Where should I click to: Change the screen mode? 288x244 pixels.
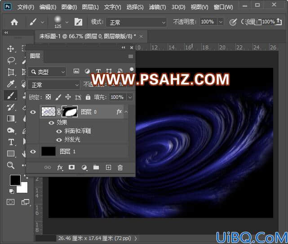pos(25,202)
